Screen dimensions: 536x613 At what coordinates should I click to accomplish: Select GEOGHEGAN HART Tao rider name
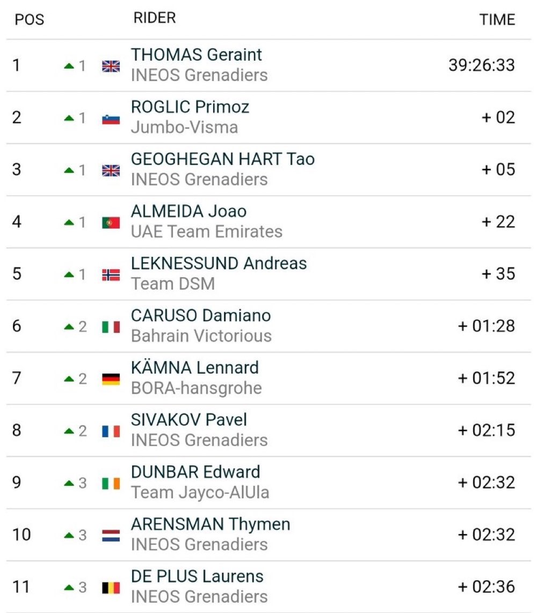222,159
